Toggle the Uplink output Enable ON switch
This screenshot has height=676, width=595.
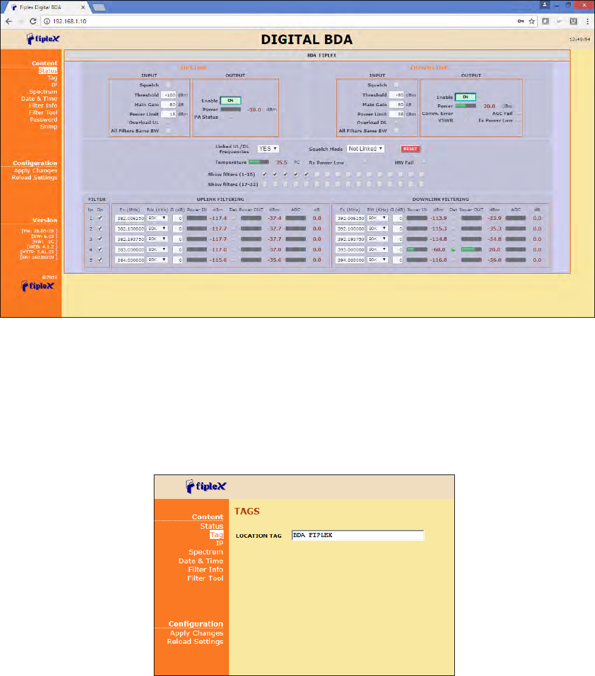point(231,101)
